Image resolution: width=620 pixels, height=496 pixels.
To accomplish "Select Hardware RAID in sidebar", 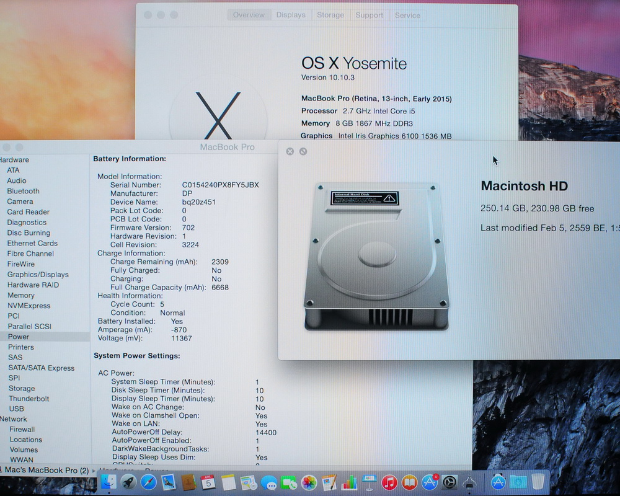I will pos(33,285).
